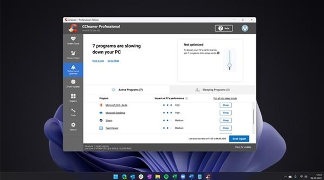Open Driver Updater in the sidebar
This screenshot has height=180, width=324.
[x=73, y=84]
